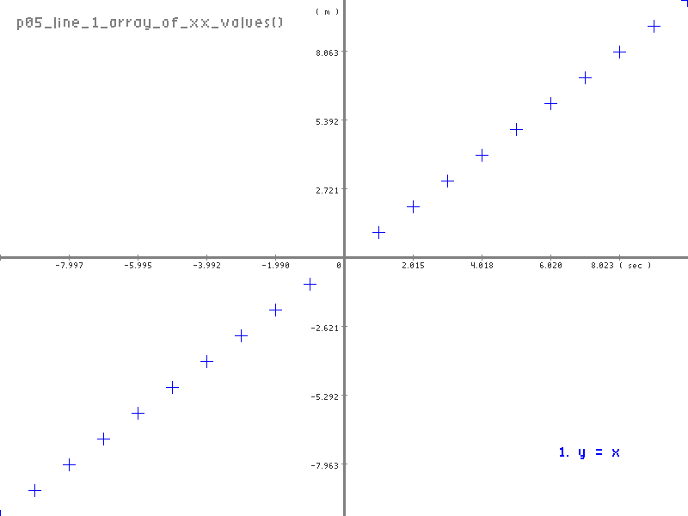This screenshot has height=516, width=688.
Task: Click y-axis tick label 2.721
Action: tap(328, 190)
